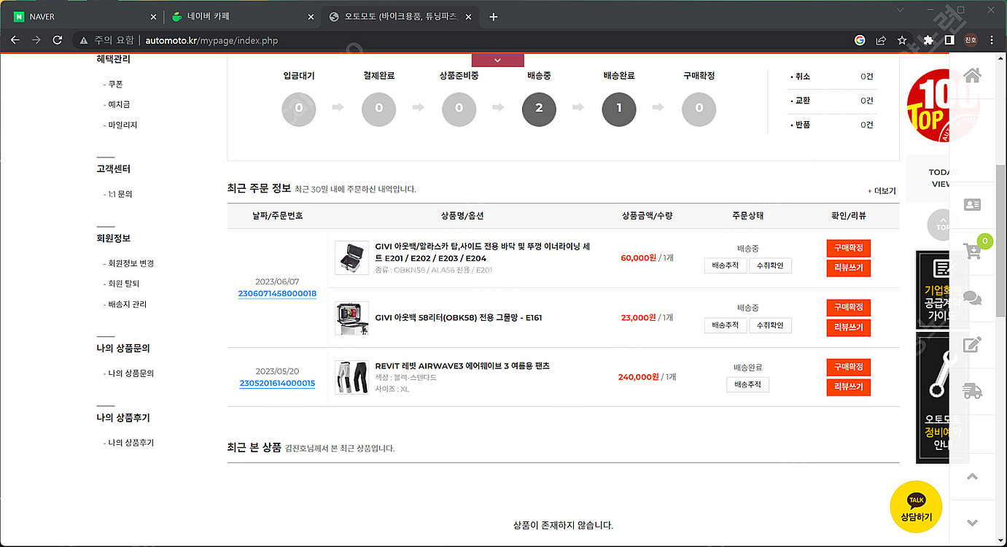
Task: Toggle the Chrome side panel icon
Action: 949,40
